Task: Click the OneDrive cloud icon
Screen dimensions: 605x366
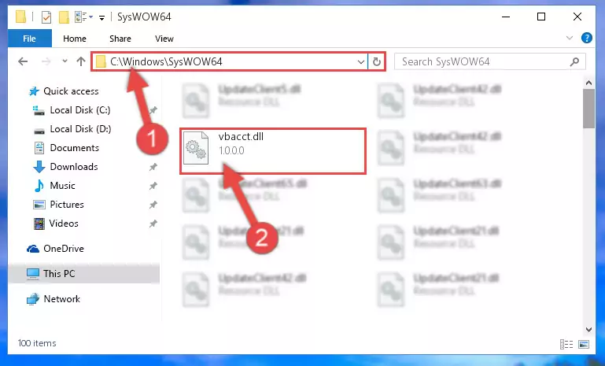Action: (33, 249)
